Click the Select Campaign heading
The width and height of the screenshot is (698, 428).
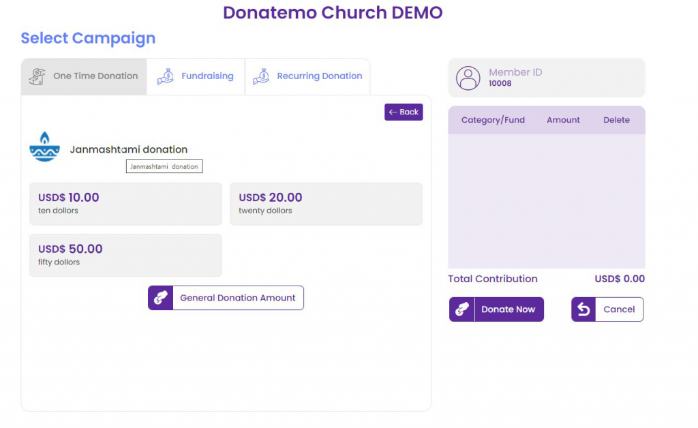88,39
